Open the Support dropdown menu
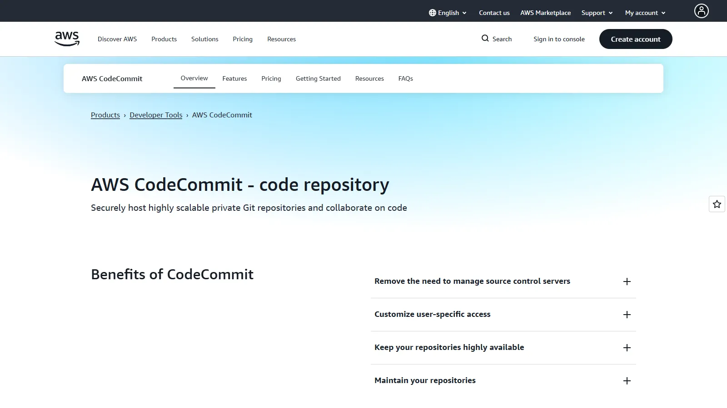This screenshot has height=408, width=727. click(x=597, y=13)
